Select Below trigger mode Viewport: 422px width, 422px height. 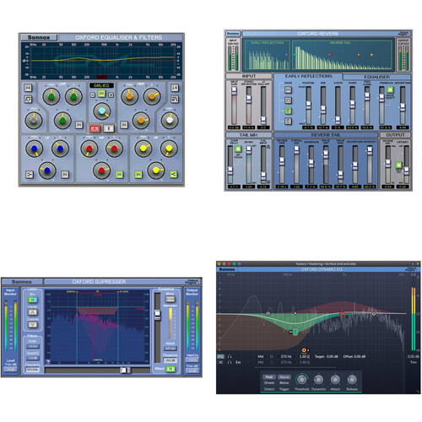[x=284, y=383]
